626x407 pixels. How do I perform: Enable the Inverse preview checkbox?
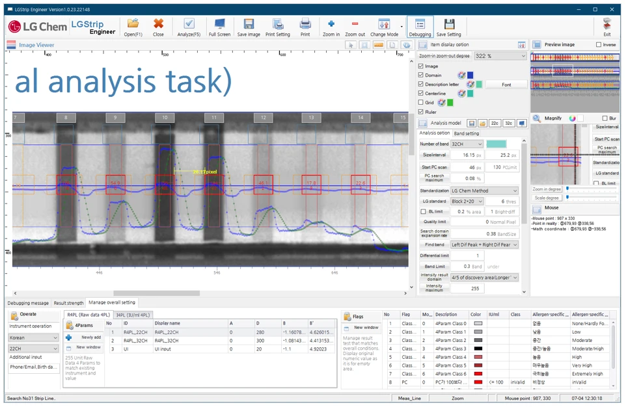point(599,45)
